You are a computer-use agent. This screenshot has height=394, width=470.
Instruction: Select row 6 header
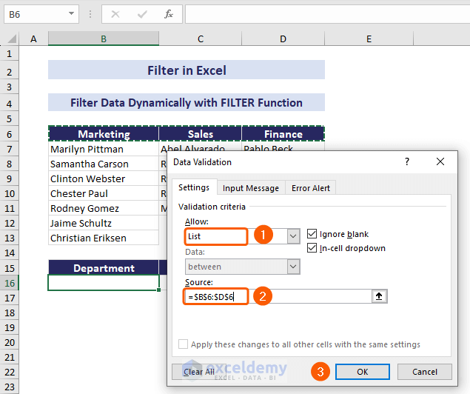[10, 134]
